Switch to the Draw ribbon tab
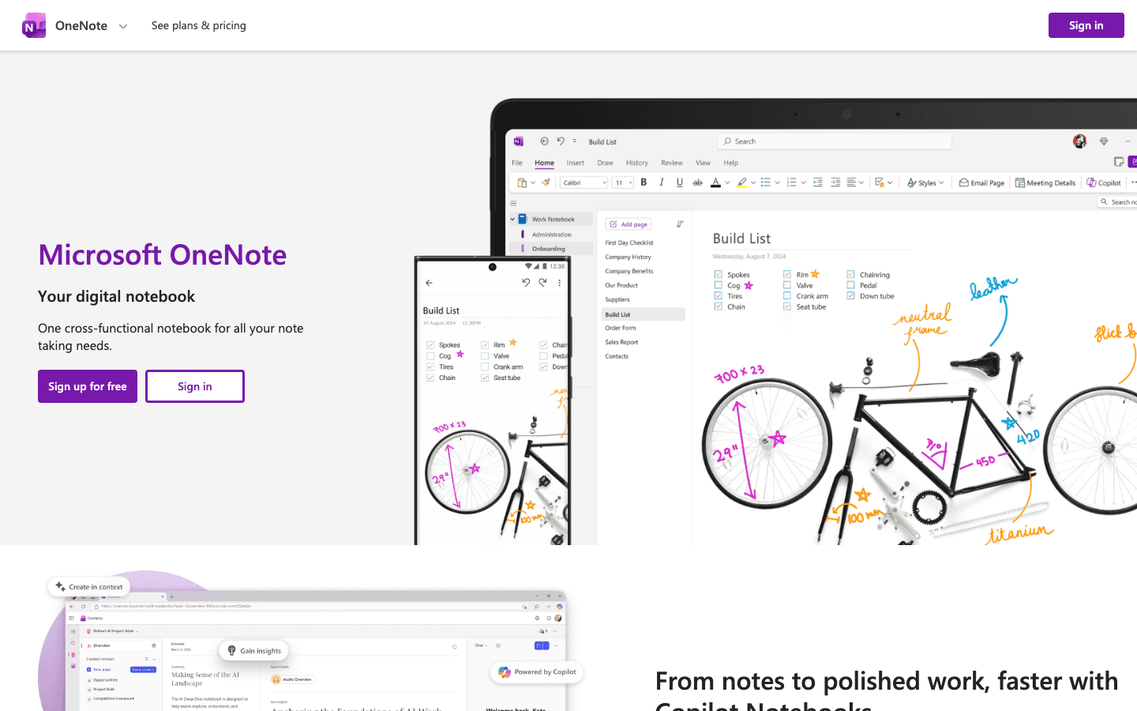 tap(606, 163)
